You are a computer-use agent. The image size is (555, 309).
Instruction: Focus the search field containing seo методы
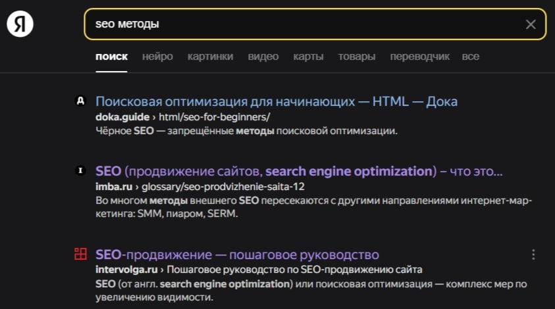tap(315, 24)
